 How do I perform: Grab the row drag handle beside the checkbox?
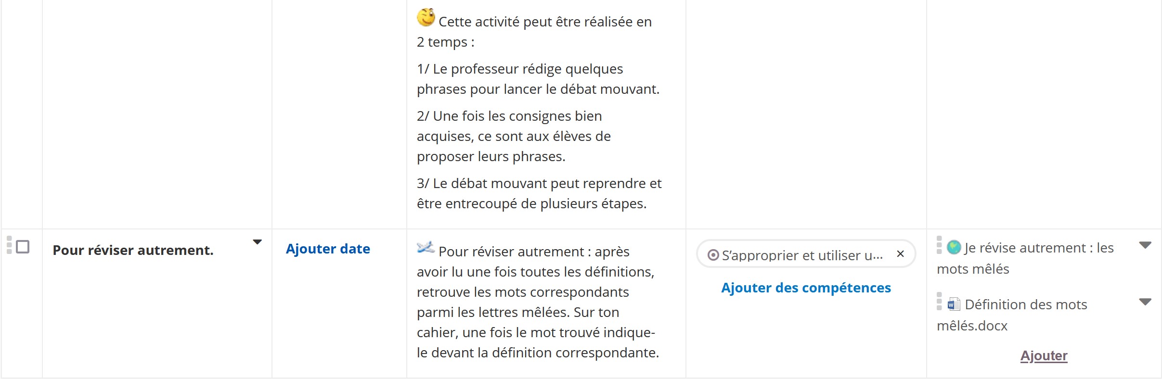[x=9, y=245]
